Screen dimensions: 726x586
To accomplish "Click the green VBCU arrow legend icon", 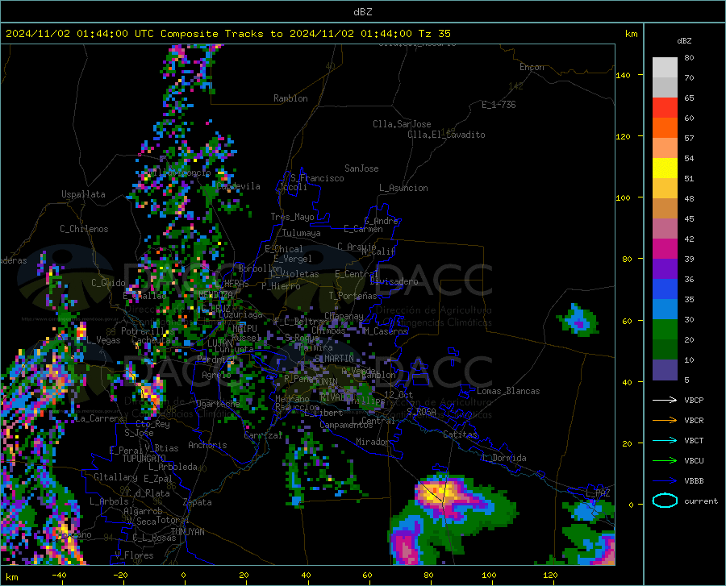I will pyautogui.click(x=665, y=460).
